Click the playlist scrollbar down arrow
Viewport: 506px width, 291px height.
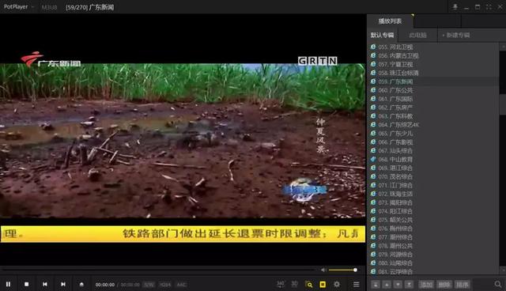503,270
